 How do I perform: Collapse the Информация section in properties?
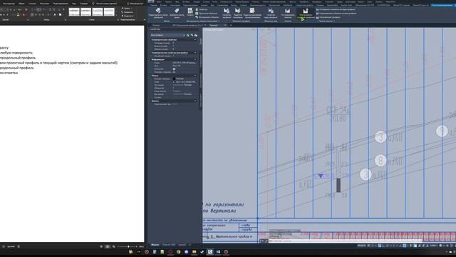coord(195,59)
